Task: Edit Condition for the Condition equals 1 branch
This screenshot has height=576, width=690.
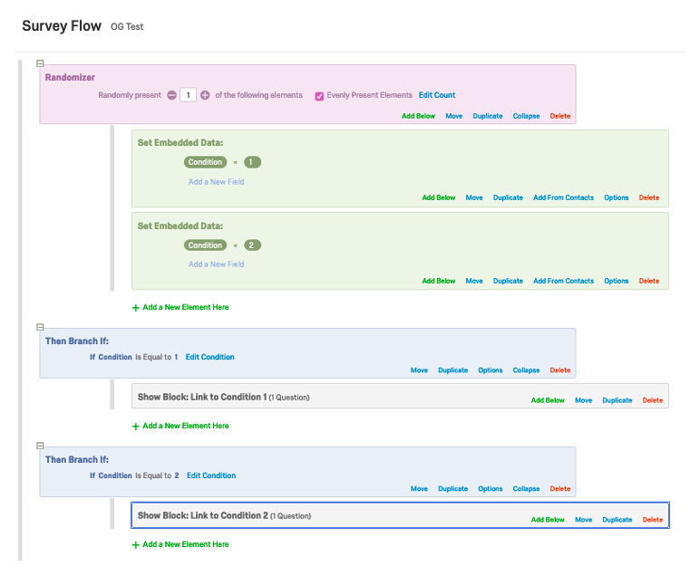Action: pos(209,357)
